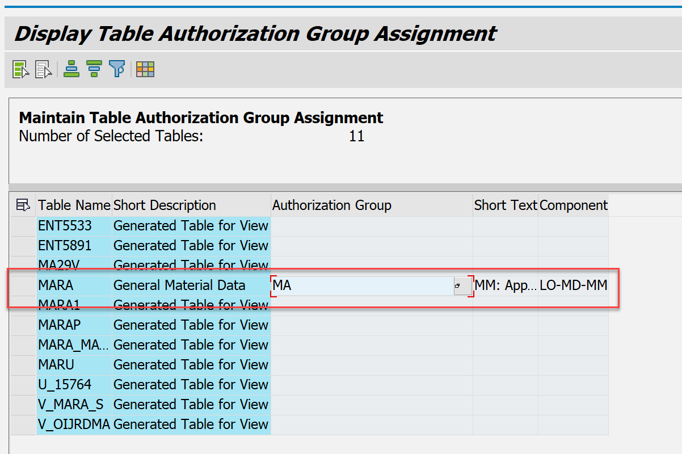Open the search help for Authorization Group MA
Screen dimensions: 682x454
pyautogui.click(x=458, y=287)
